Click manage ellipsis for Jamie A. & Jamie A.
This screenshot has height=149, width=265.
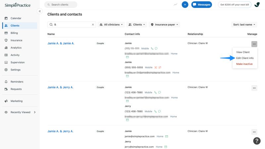pos(254,44)
